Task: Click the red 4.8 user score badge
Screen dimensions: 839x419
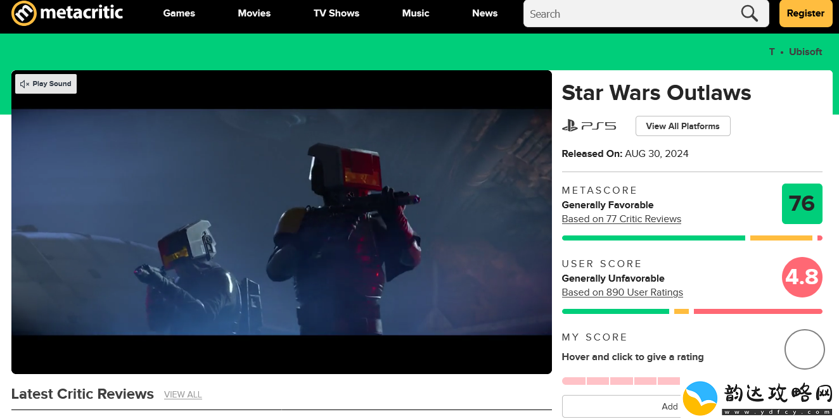Action: [802, 277]
